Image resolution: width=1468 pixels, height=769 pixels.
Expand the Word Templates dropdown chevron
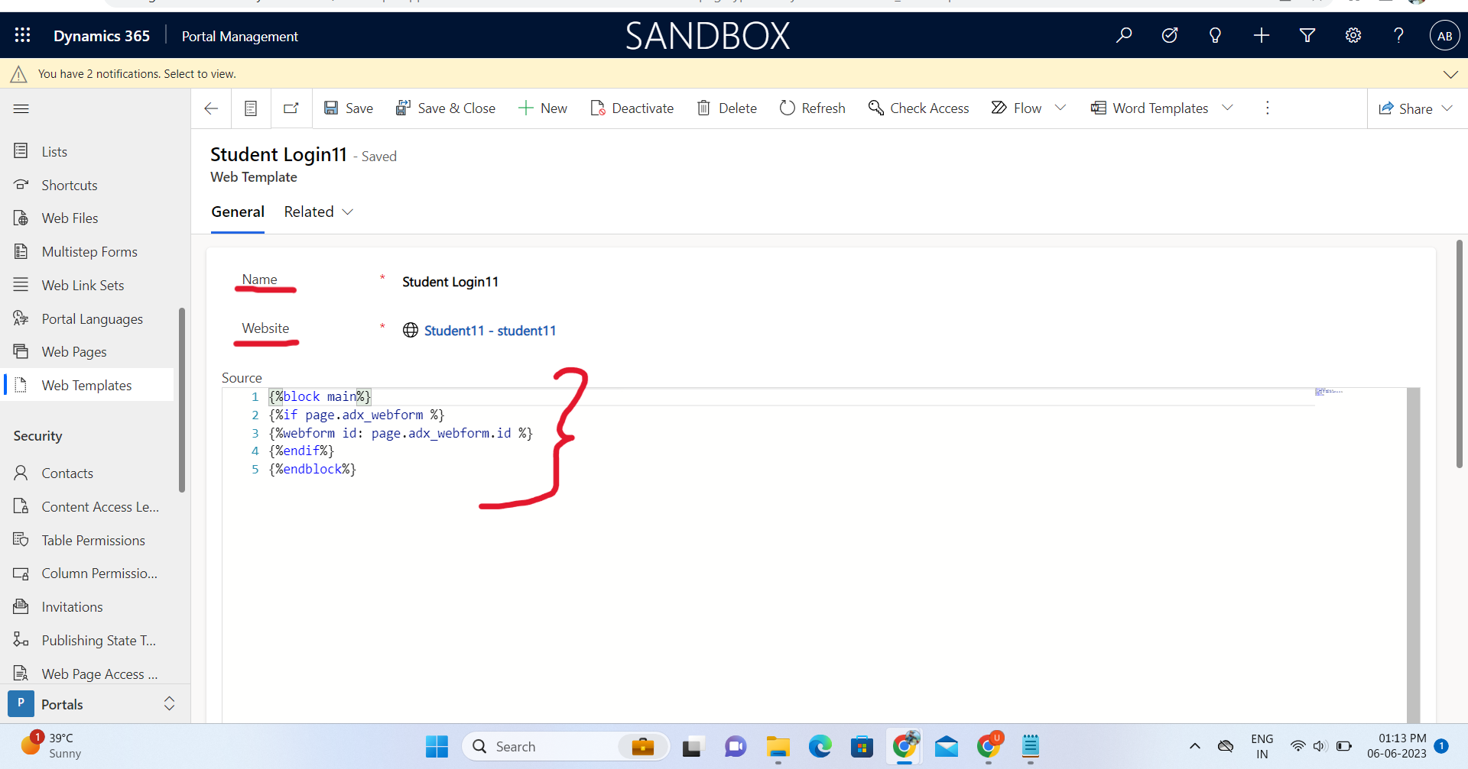(1228, 108)
